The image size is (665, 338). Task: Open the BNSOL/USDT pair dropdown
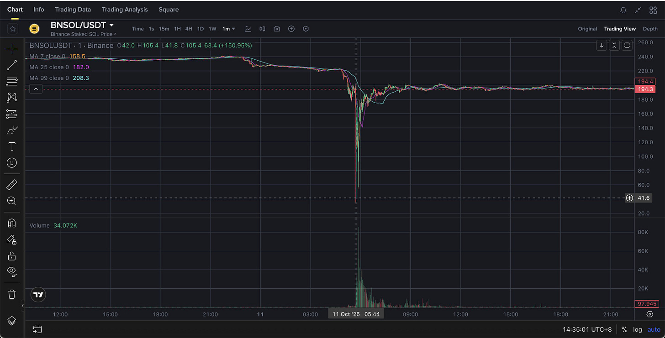click(111, 25)
